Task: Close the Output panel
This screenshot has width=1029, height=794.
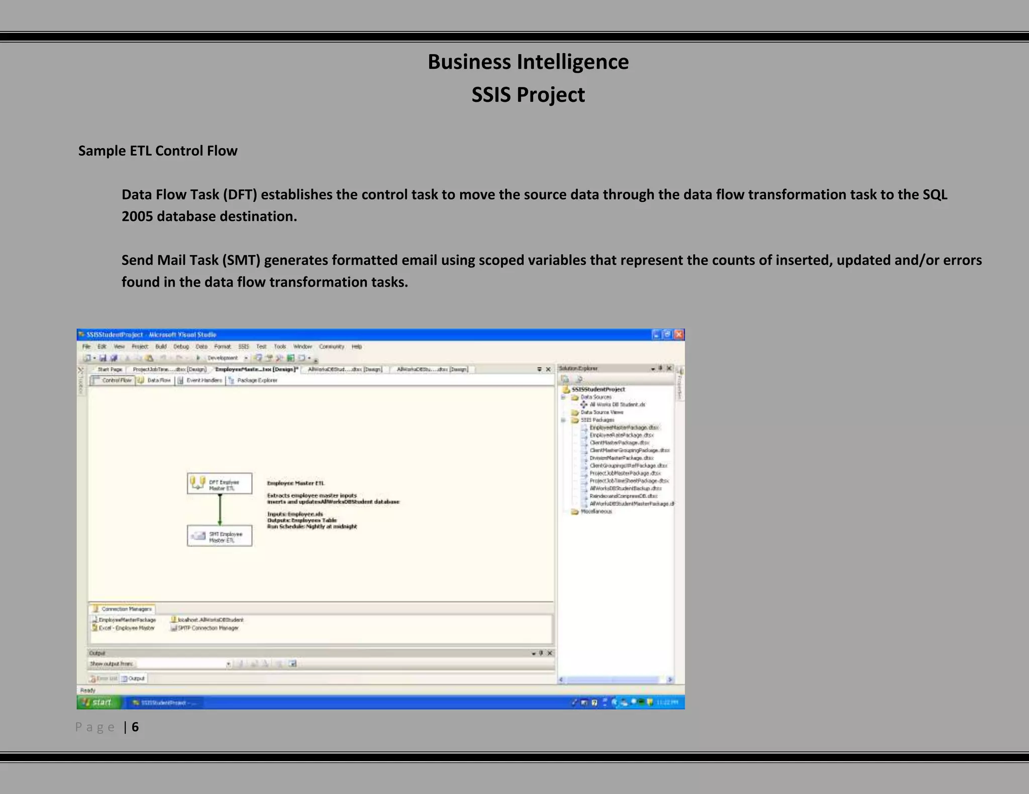Action: click(550, 653)
